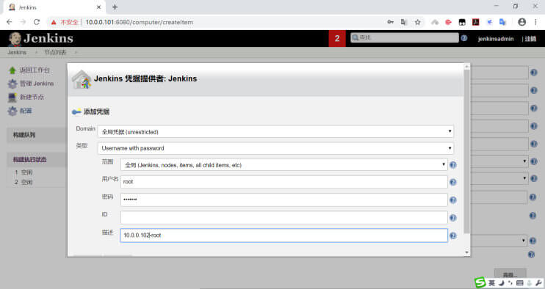
Task: Bookmark this page with star icon
Action: click(417, 22)
